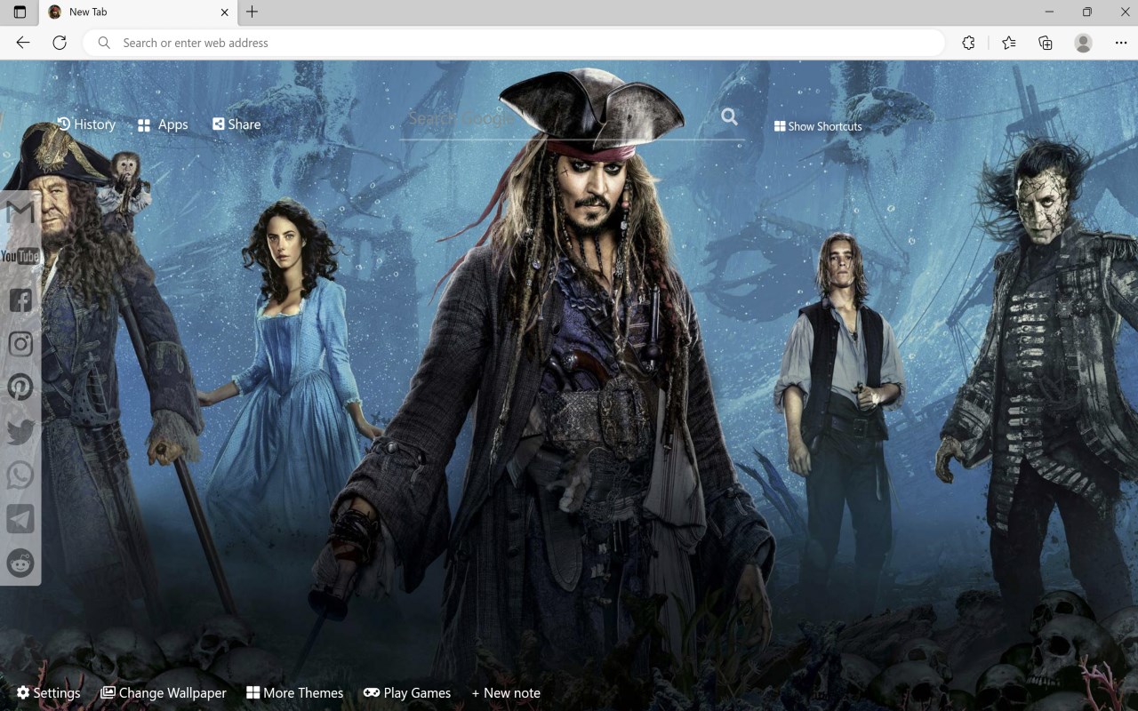Open Reddit from the sidebar
The image size is (1138, 711).
click(20, 563)
